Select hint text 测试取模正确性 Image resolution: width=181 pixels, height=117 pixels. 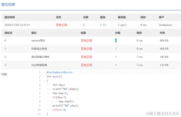40,57
